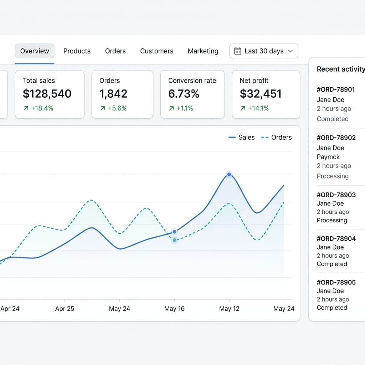Screen dimensions: 365x365
Task: Click the trend arrow icon beside +1.1%
Action: pos(171,108)
